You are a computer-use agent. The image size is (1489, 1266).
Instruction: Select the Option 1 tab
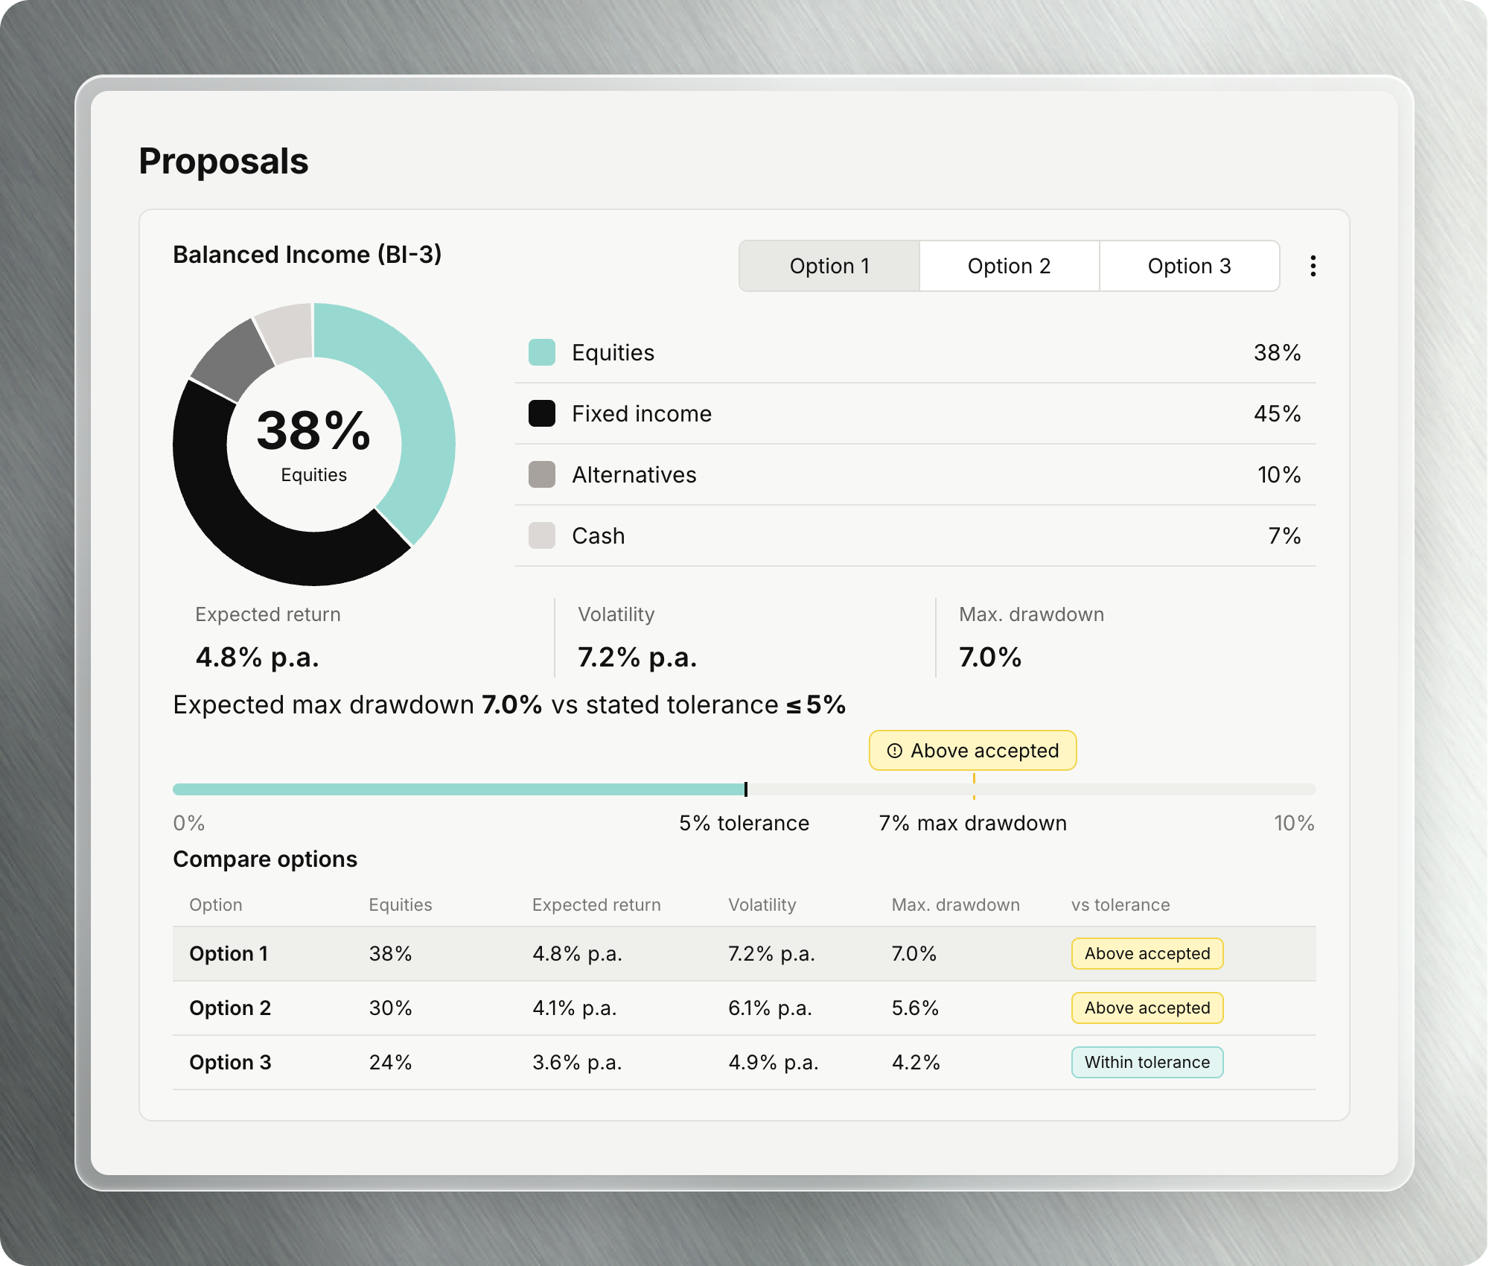click(829, 266)
